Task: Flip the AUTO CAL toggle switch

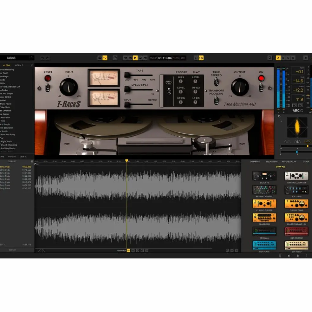Action: tap(169, 91)
